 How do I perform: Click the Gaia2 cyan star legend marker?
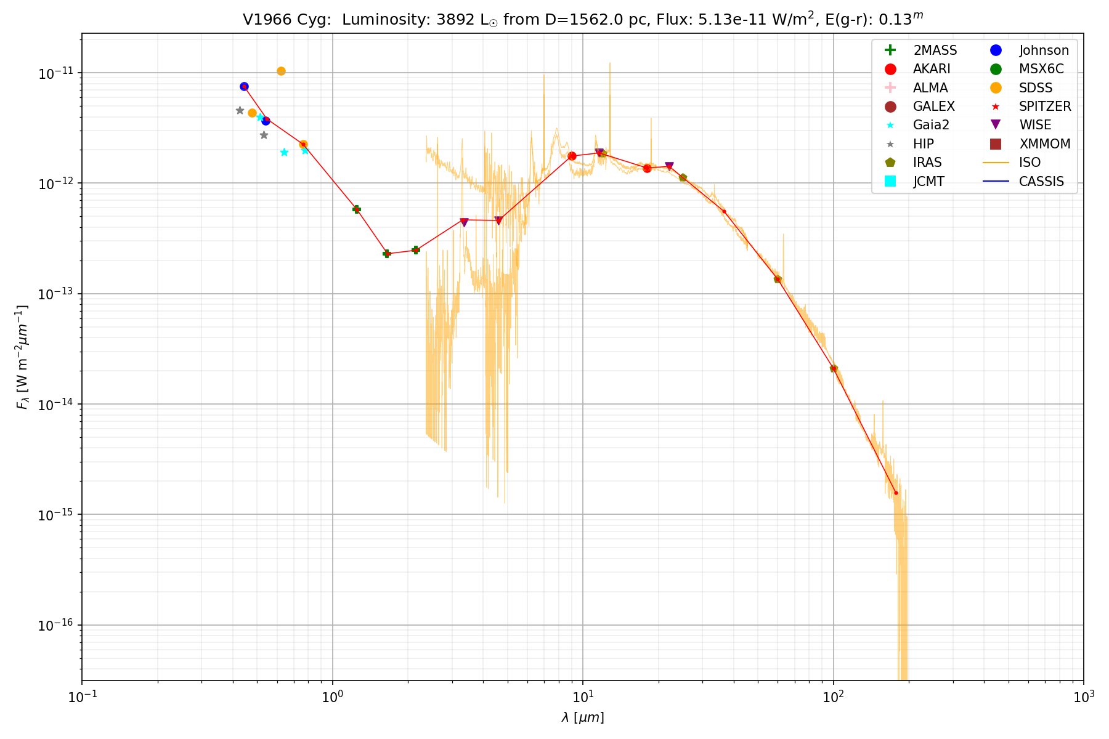tap(890, 125)
